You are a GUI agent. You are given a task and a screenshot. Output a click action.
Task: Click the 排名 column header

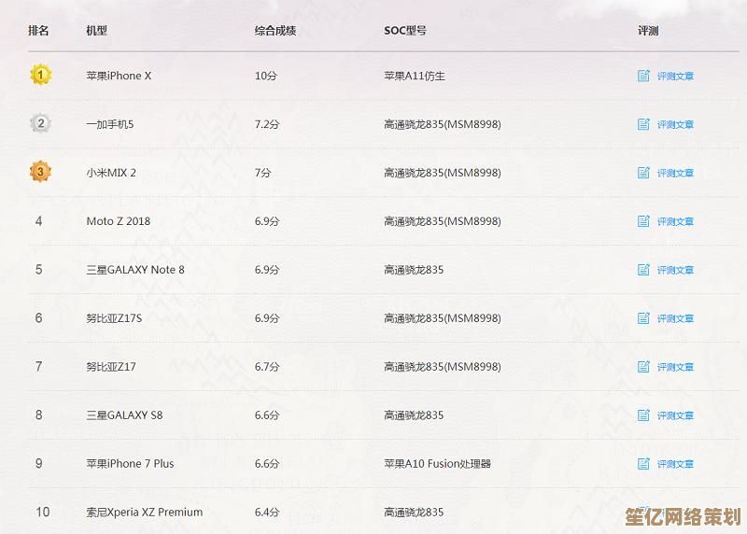[x=39, y=31]
